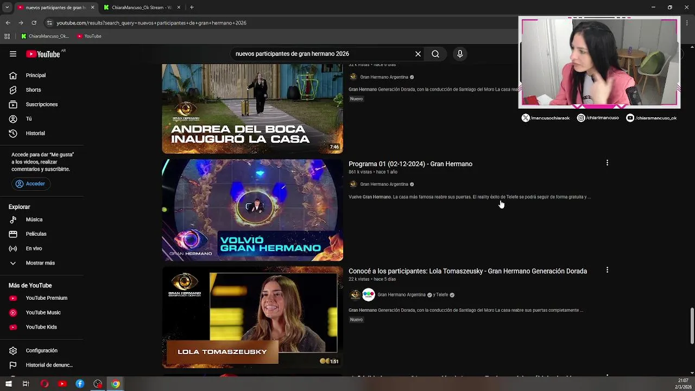This screenshot has width=695, height=391.
Task: Start voice search with the microphone
Action: pos(460,54)
